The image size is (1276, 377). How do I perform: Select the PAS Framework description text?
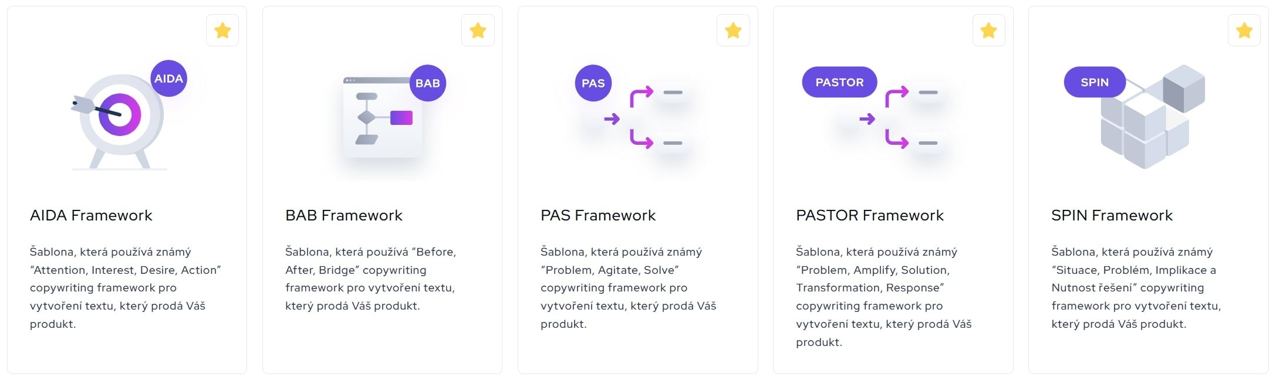pos(628,288)
